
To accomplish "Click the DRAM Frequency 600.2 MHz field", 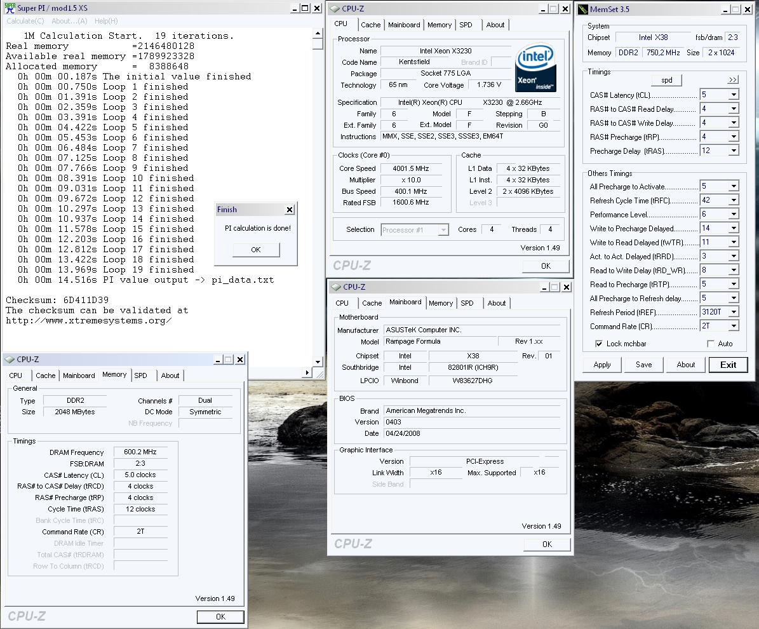I will tap(140, 452).
